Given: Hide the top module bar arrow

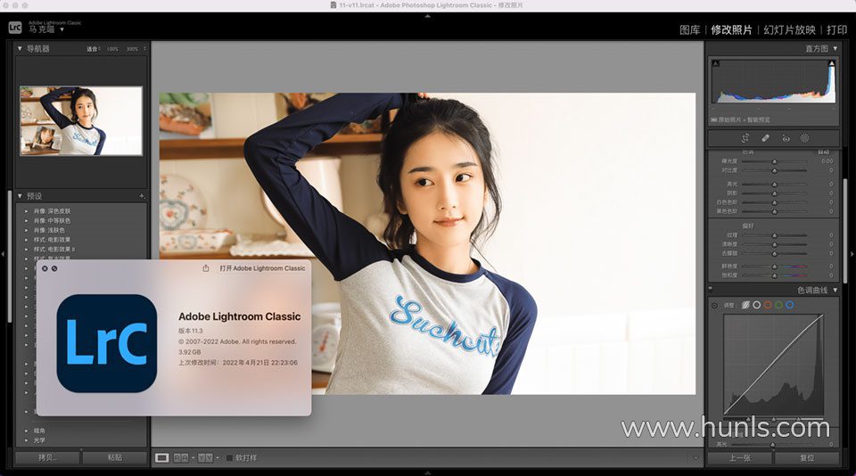Looking at the screenshot, I should [x=427, y=16].
